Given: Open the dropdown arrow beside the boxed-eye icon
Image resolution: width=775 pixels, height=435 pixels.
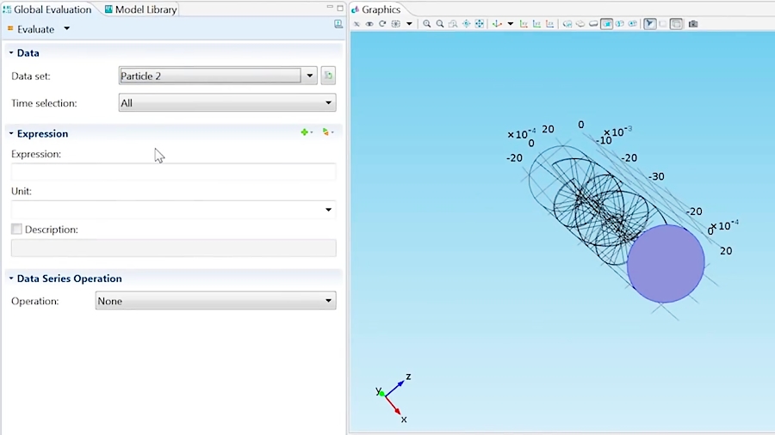Looking at the screenshot, I should coord(409,24).
